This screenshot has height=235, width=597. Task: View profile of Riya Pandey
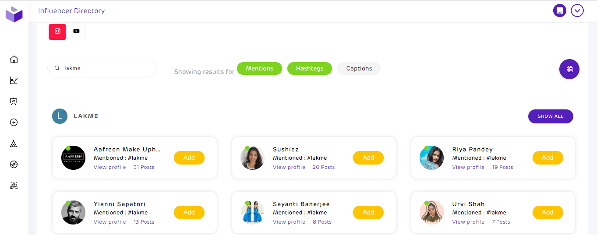pos(468,167)
